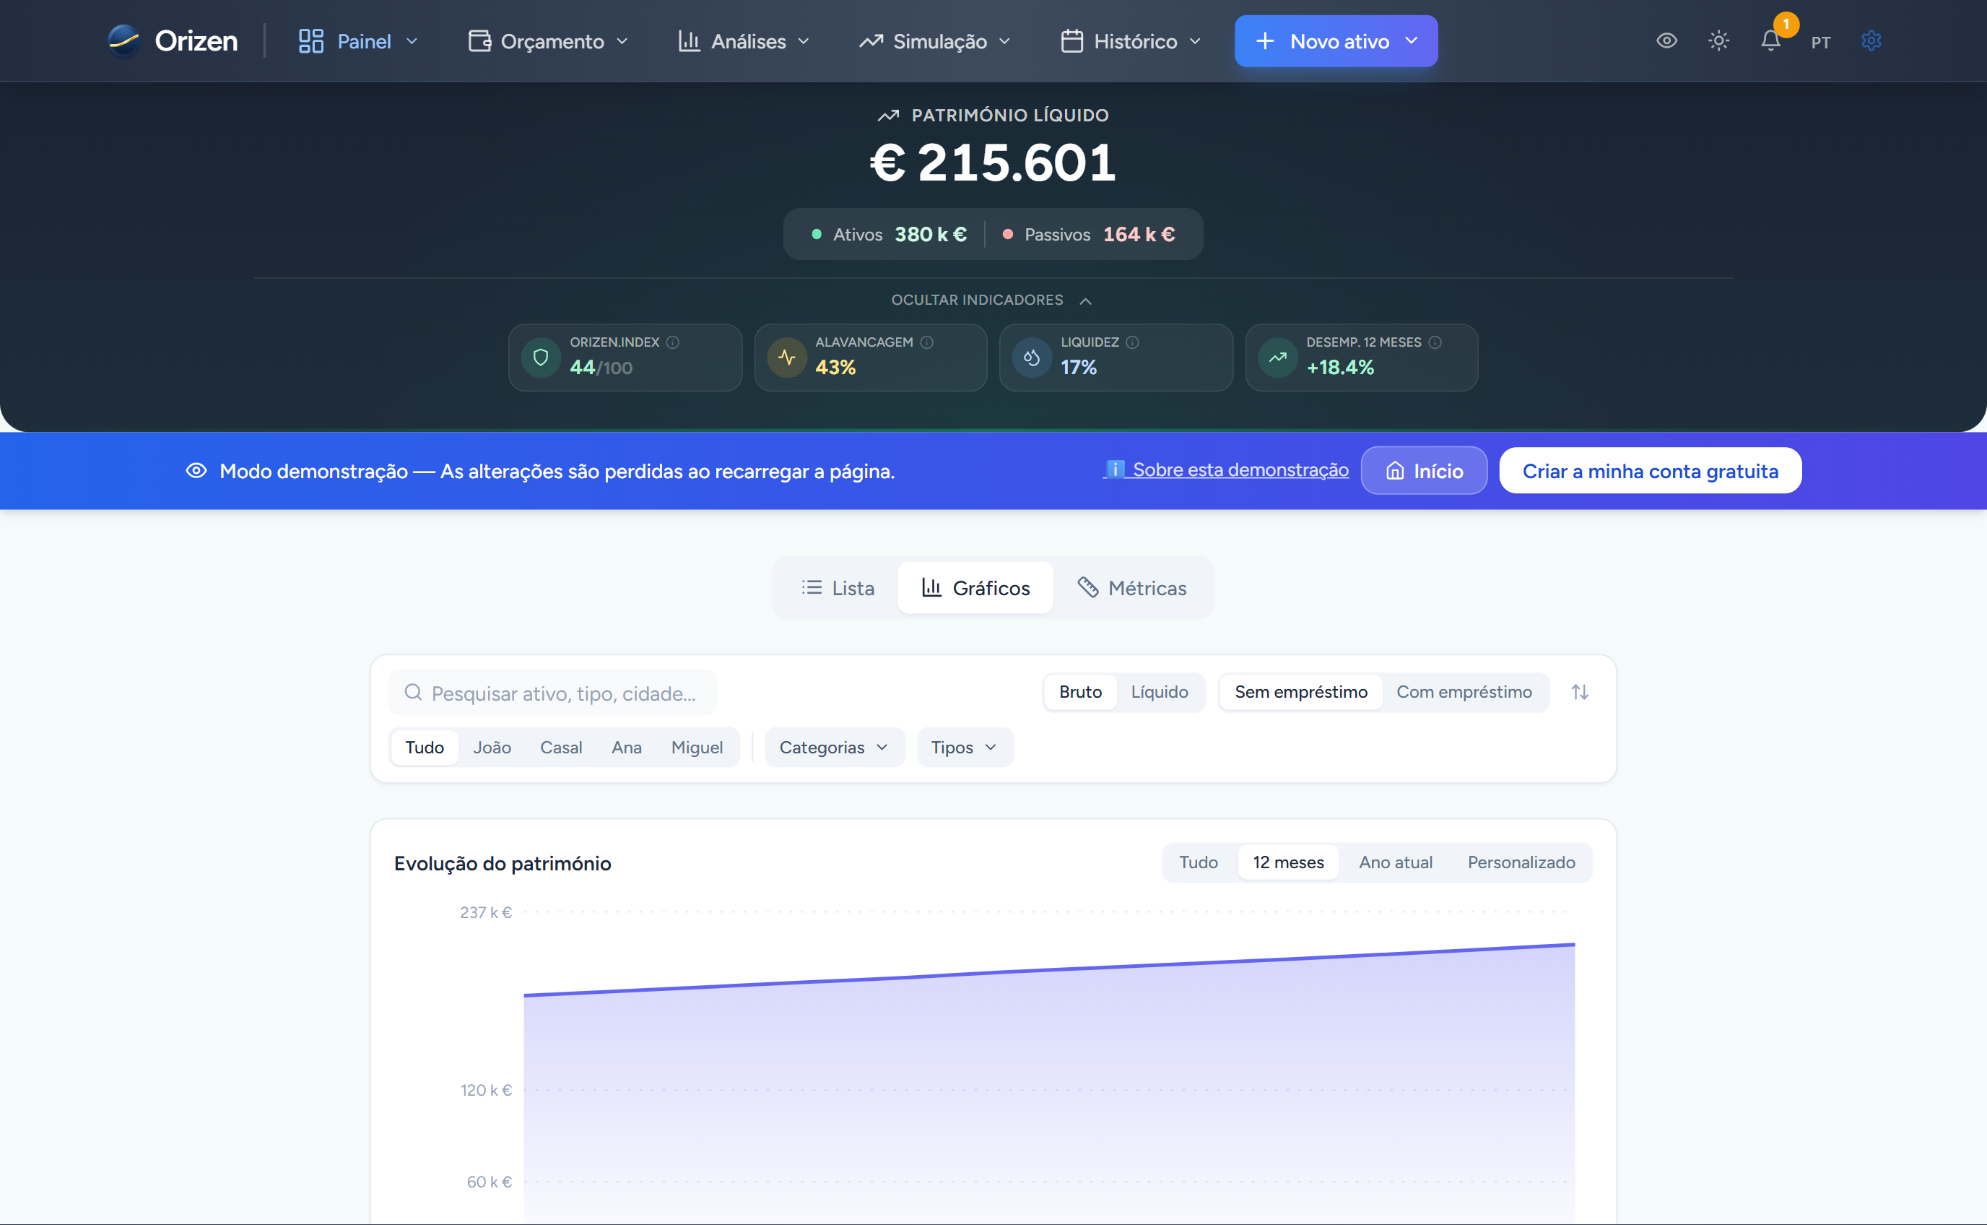Expand the Categorias dropdown
1987x1225 pixels.
[x=833, y=747]
